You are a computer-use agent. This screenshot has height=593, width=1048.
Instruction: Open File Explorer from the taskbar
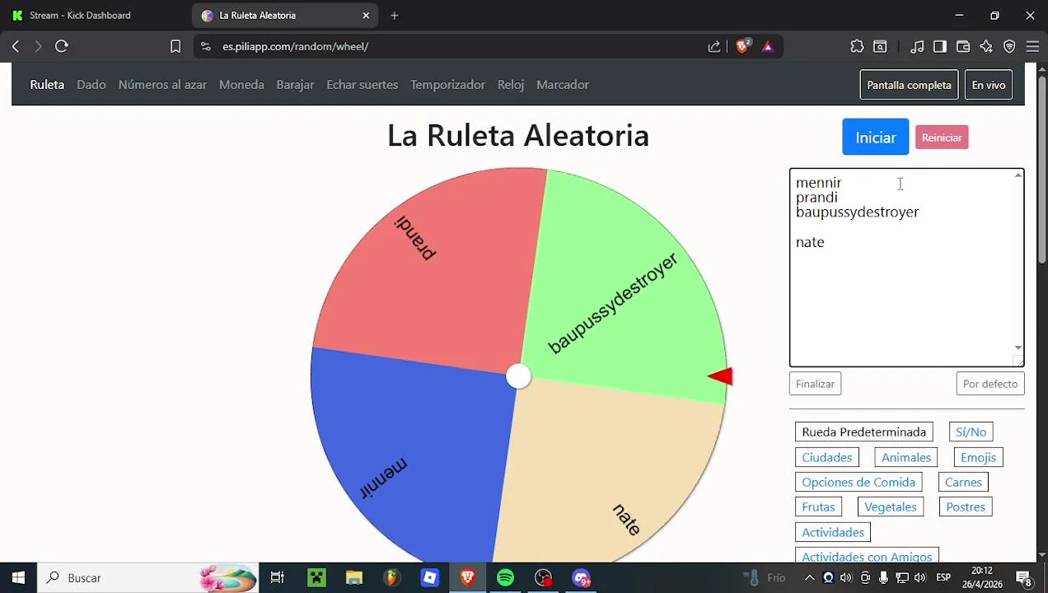(x=354, y=578)
